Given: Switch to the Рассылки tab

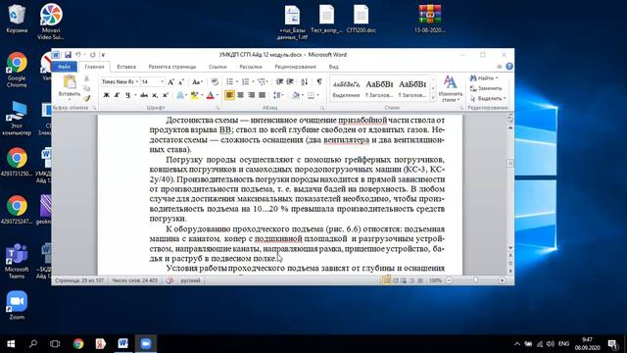Looking at the screenshot, I should click(x=251, y=67).
